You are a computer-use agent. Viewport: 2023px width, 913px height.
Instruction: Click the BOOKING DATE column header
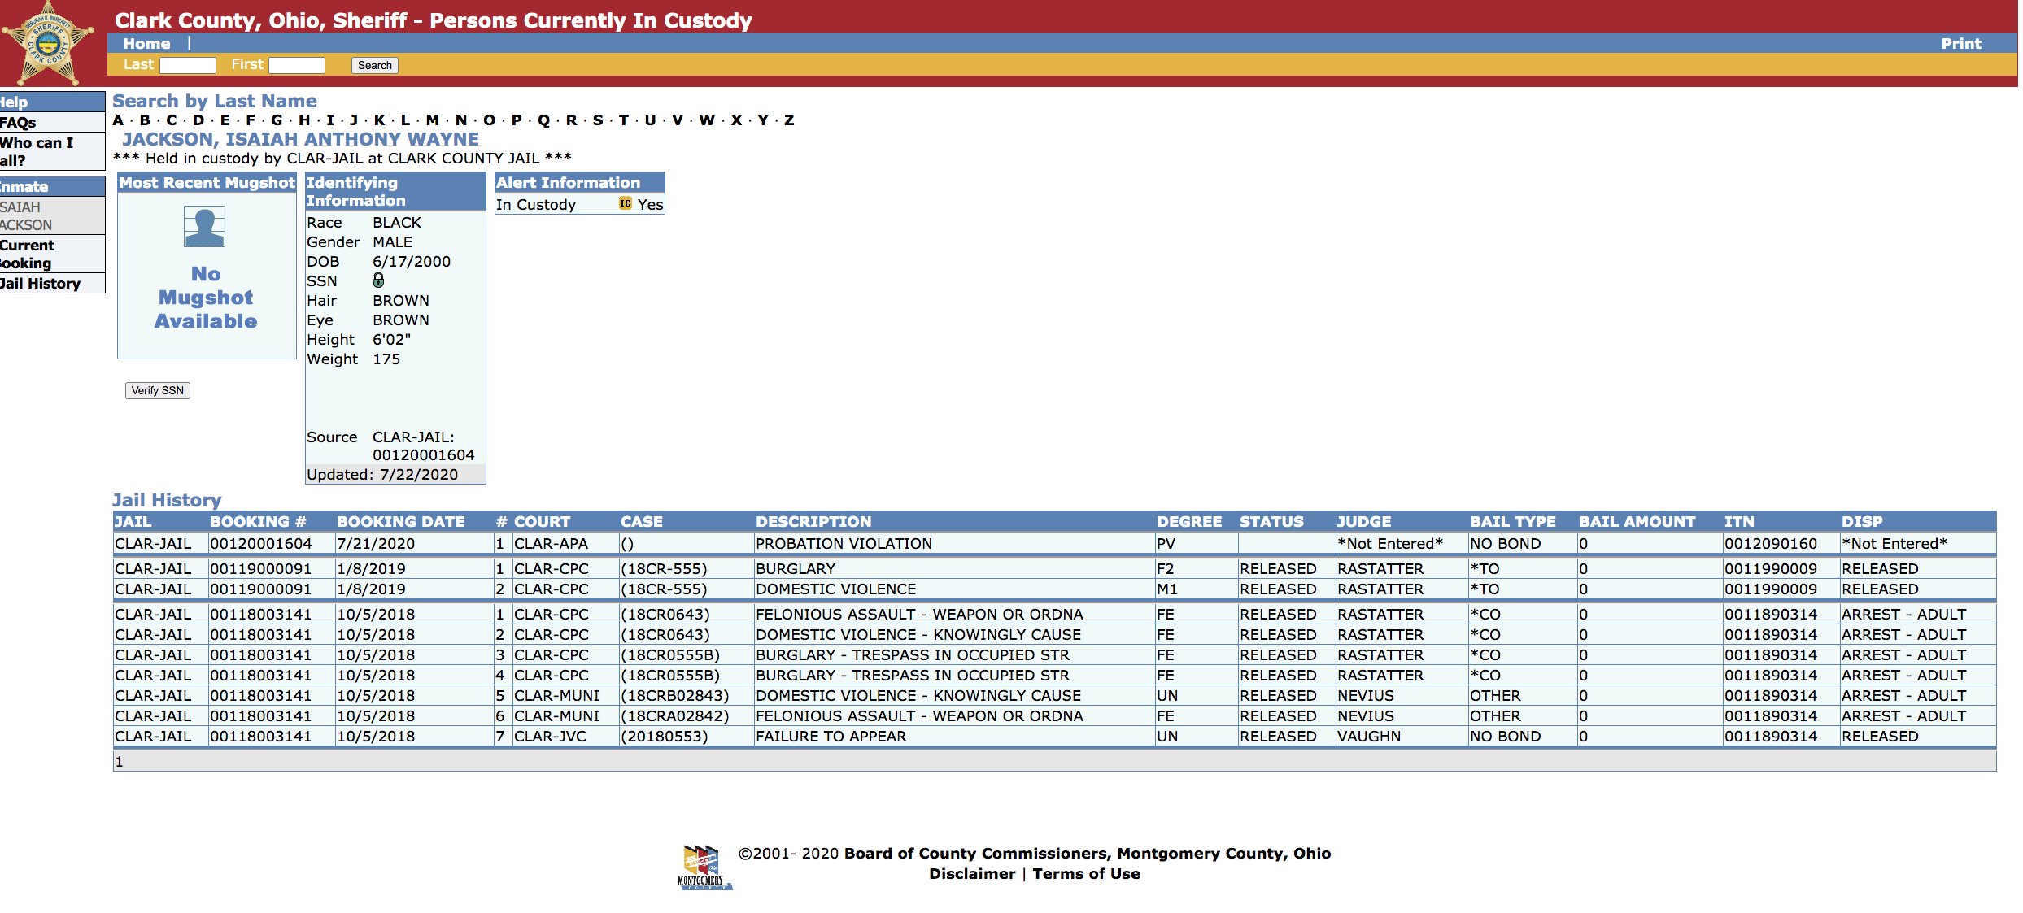401,522
